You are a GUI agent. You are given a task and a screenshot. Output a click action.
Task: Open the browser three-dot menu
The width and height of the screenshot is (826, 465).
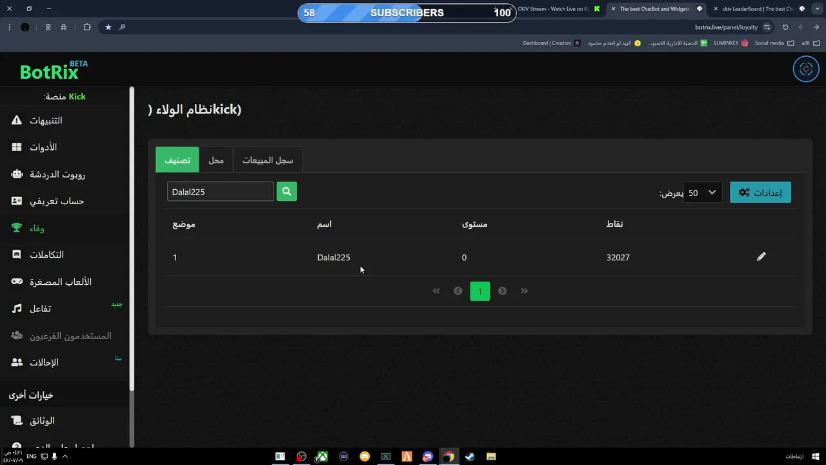(9, 27)
